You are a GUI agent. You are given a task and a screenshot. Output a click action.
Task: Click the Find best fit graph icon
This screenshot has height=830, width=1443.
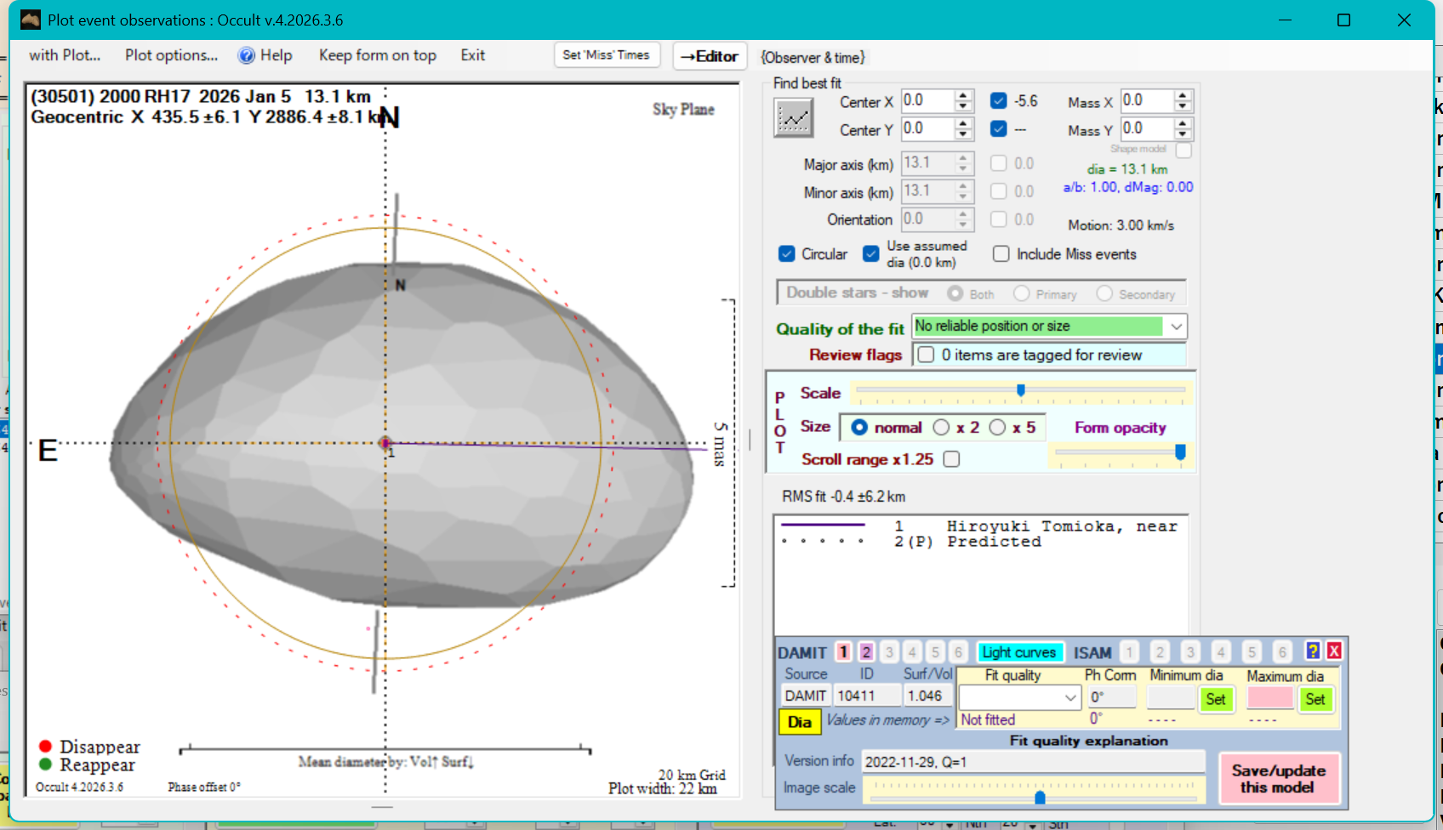[793, 117]
